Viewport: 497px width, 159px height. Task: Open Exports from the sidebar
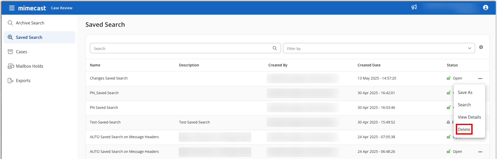click(23, 81)
